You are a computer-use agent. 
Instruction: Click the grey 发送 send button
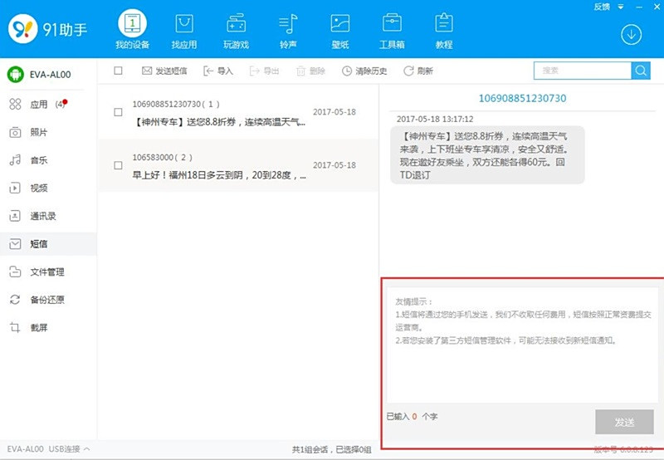(x=624, y=422)
